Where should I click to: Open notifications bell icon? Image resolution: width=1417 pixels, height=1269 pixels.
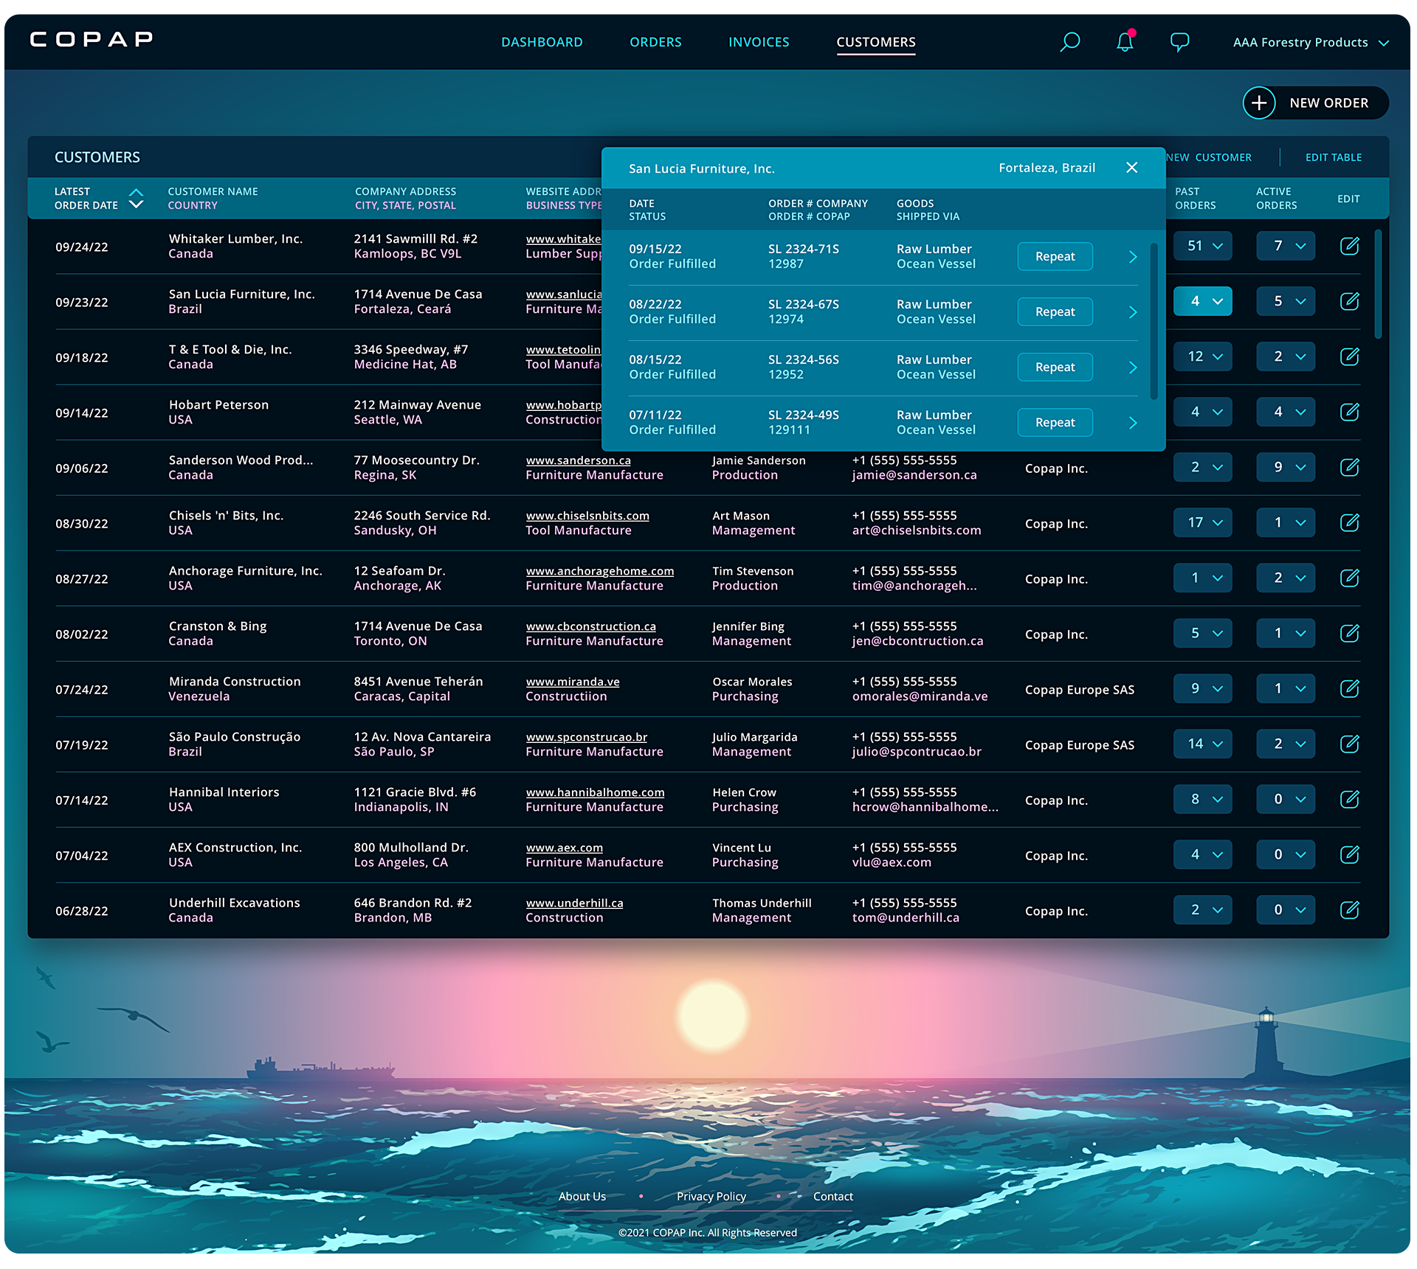[1125, 41]
